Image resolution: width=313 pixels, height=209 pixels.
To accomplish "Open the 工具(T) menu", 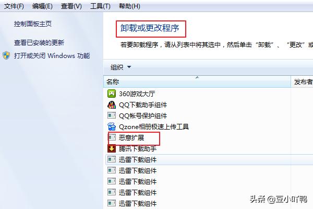I will pyautogui.click(x=100, y=6).
